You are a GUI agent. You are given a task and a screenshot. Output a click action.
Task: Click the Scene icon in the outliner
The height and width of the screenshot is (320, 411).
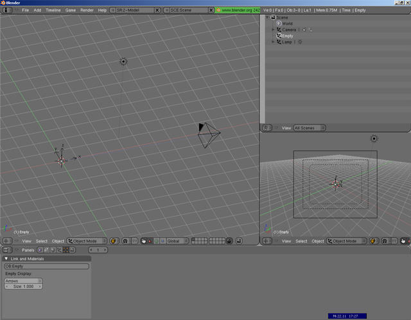(x=273, y=17)
